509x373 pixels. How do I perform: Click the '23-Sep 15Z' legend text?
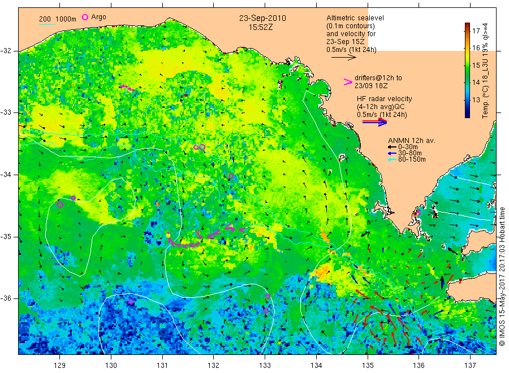point(346,42)
